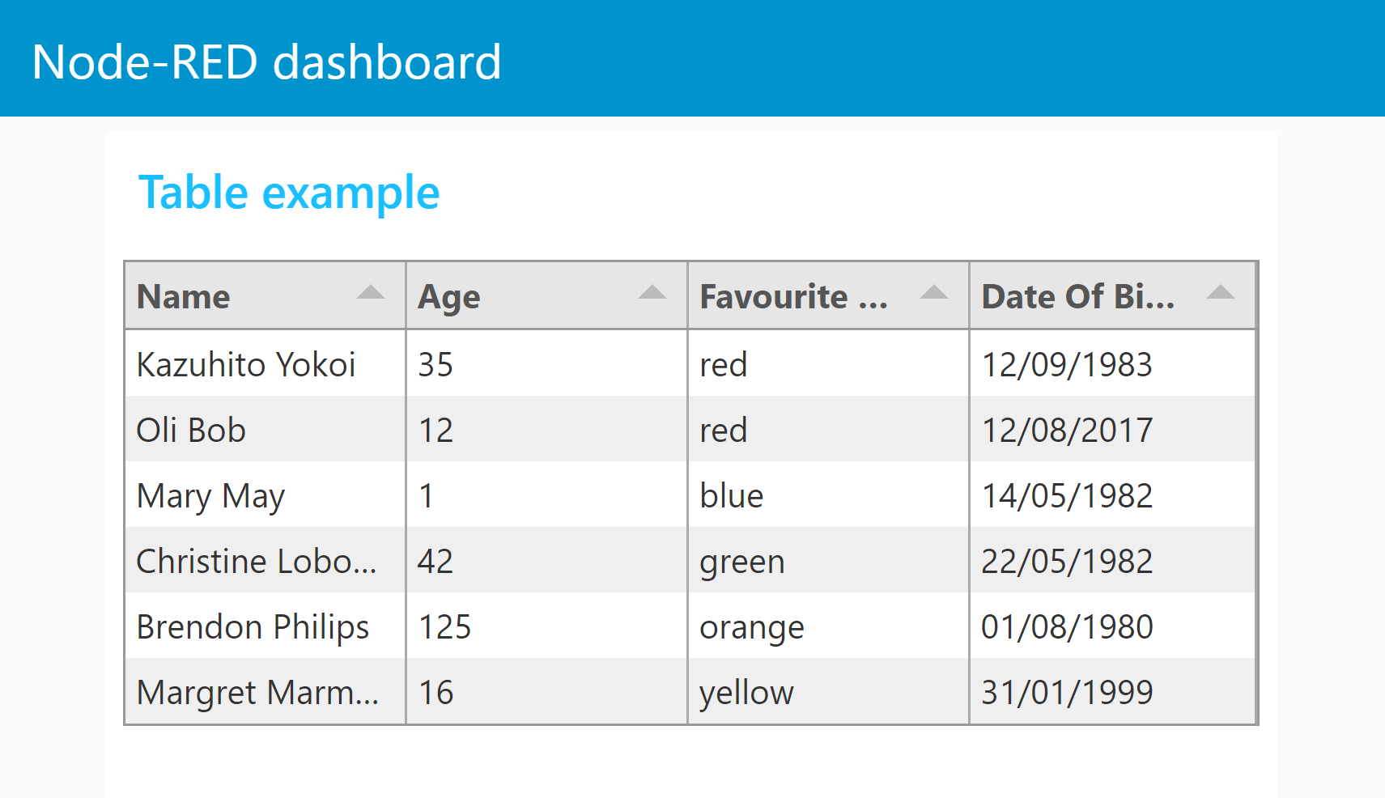Click the age value 125

coord(444,627)
